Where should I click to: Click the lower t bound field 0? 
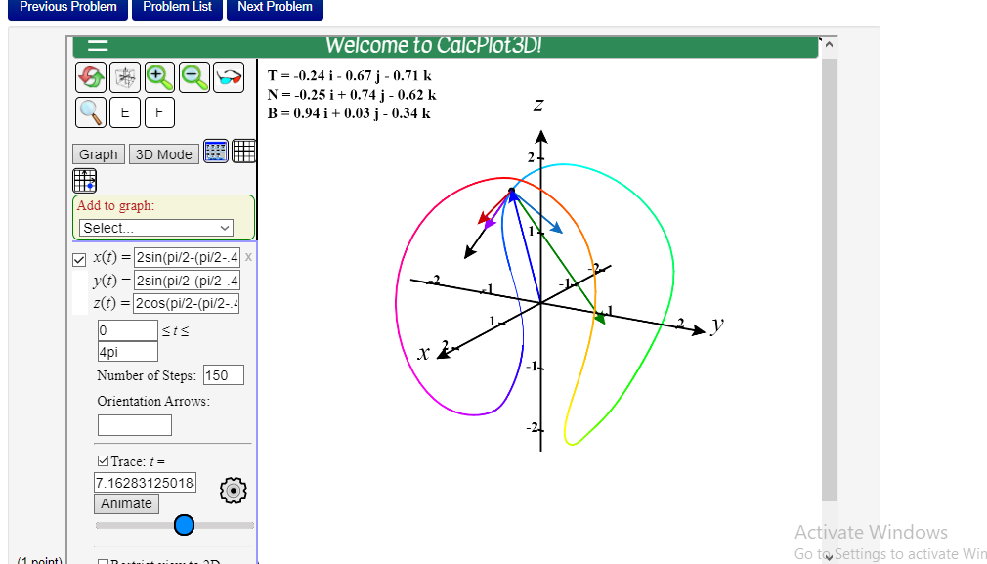128,330
